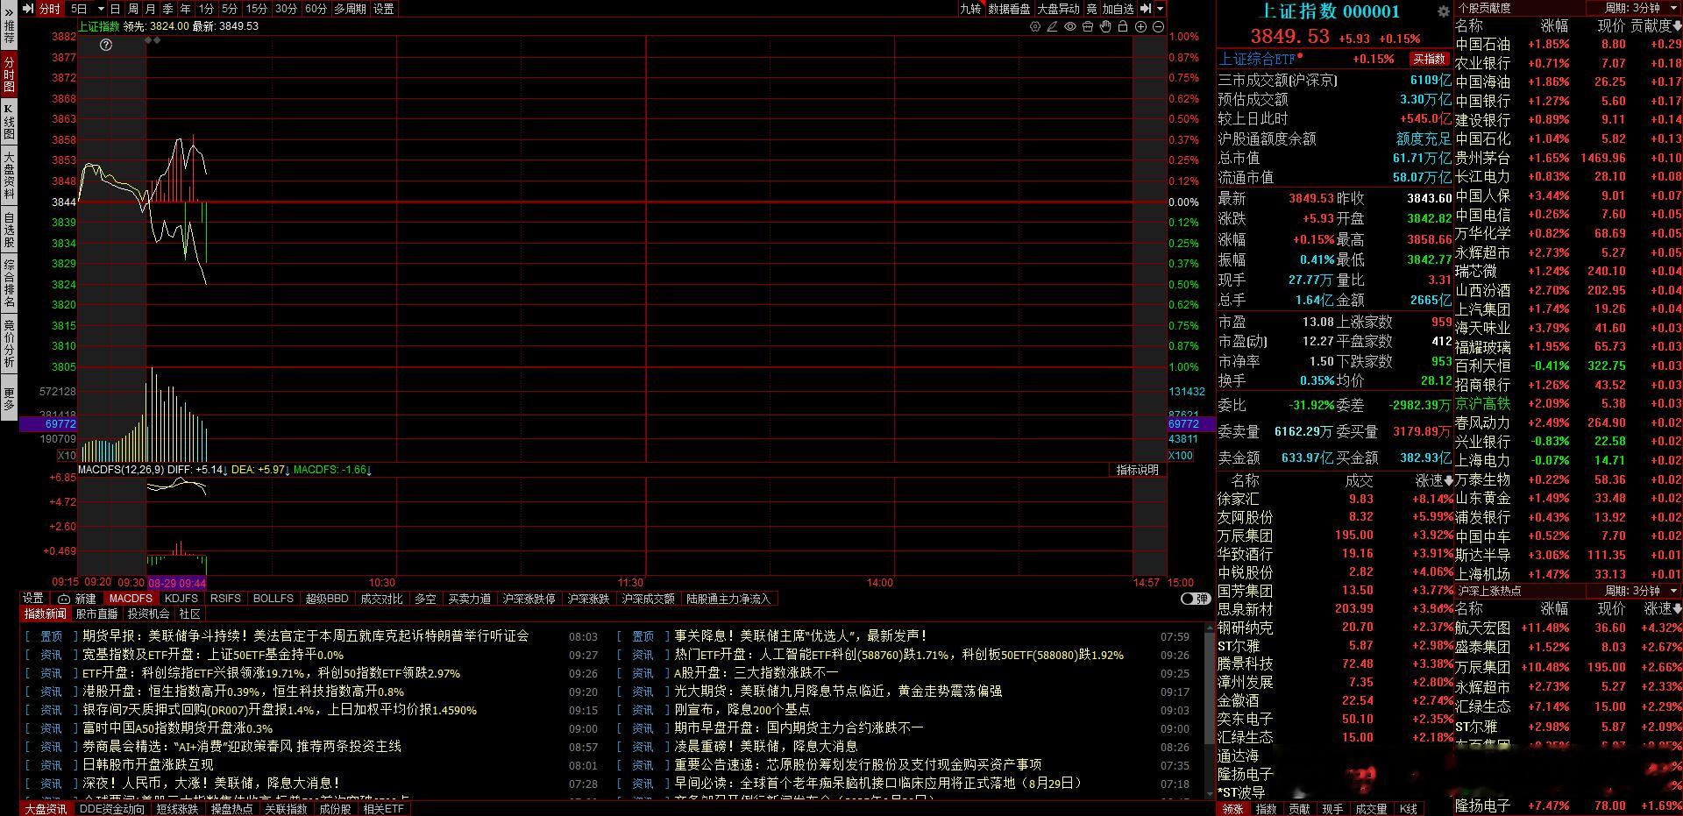Viewport: 1683px width, 816px height.
Task: Zoom out with the minus circle icon
Action: point(1159,27)
